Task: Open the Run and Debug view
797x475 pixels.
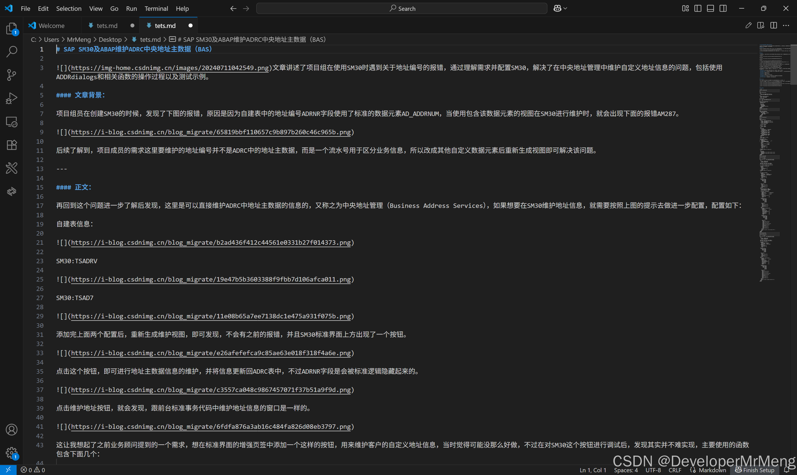Action: (12, 98)
